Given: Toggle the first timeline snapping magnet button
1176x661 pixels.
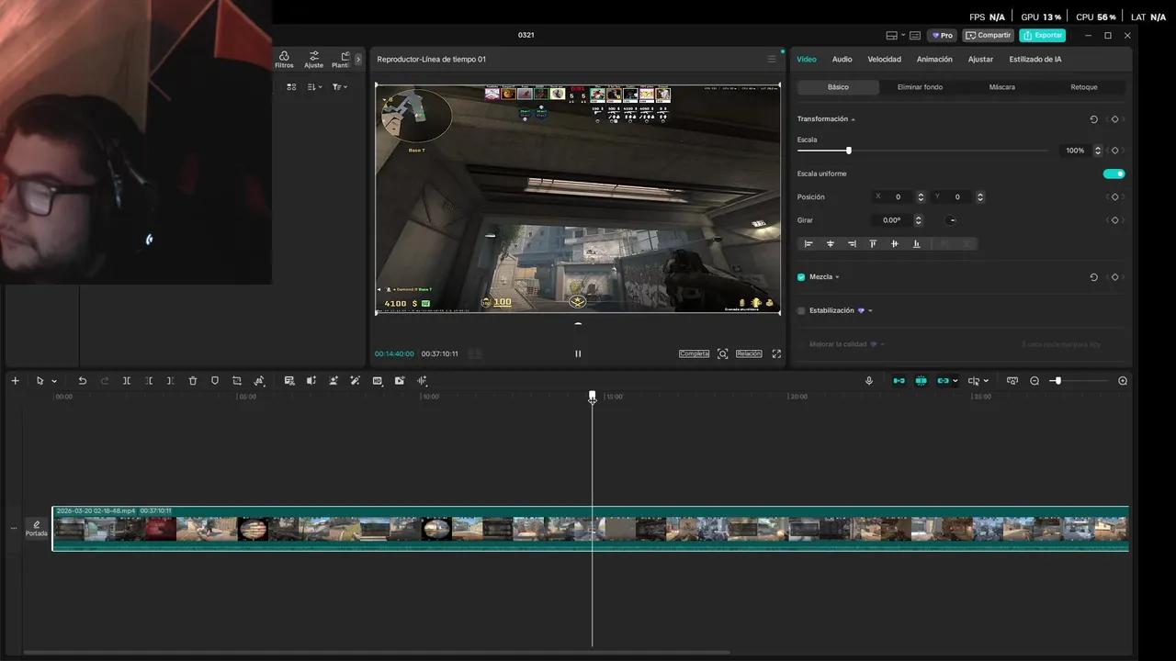Looking at the screenshot, I should click(x=899, y=381).
